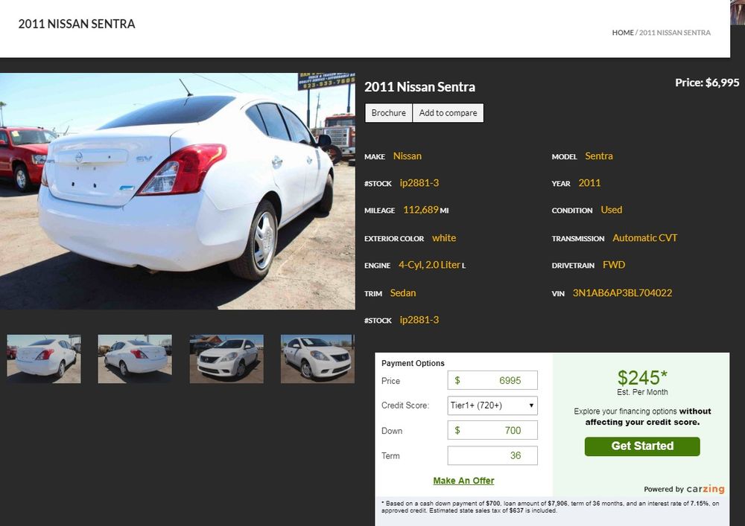745x526 pixels.
Task: Select fourth front-view car thumbnail
Action: [317, 359]
